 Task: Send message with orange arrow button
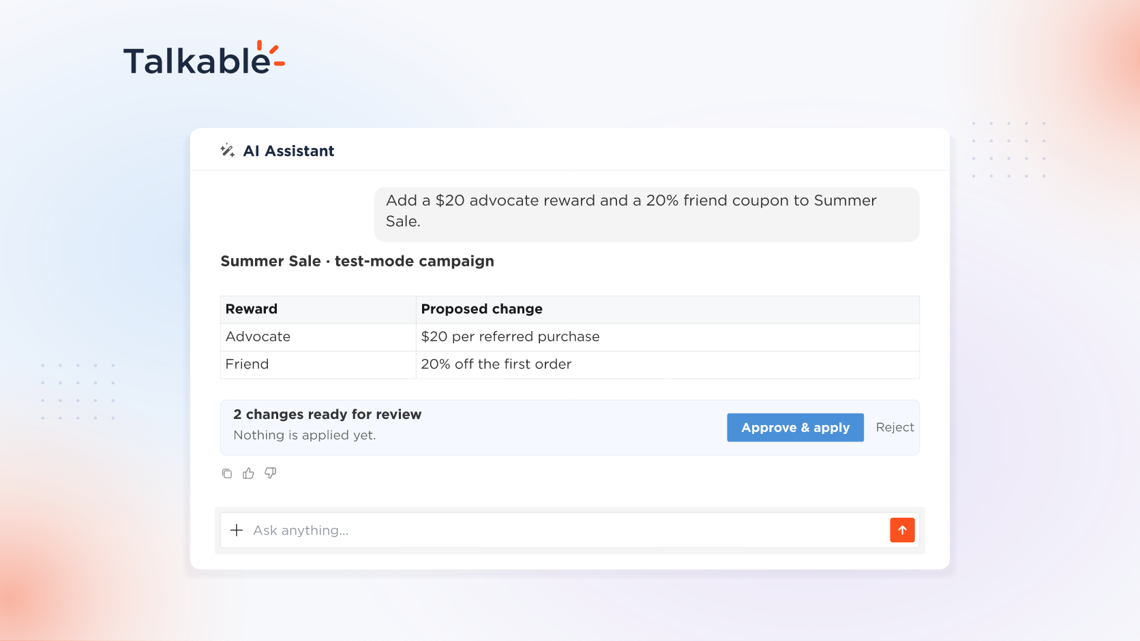click(x=902, y=530)
